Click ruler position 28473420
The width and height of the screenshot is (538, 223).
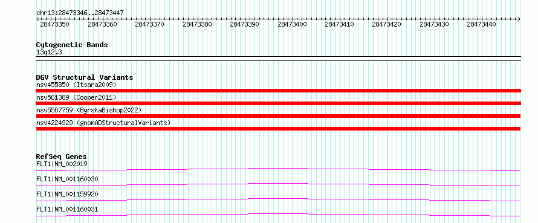tap(387, 24)
